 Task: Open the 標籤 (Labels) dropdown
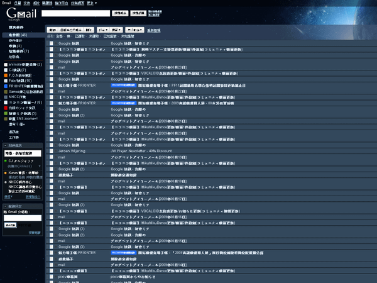[116, 30]
